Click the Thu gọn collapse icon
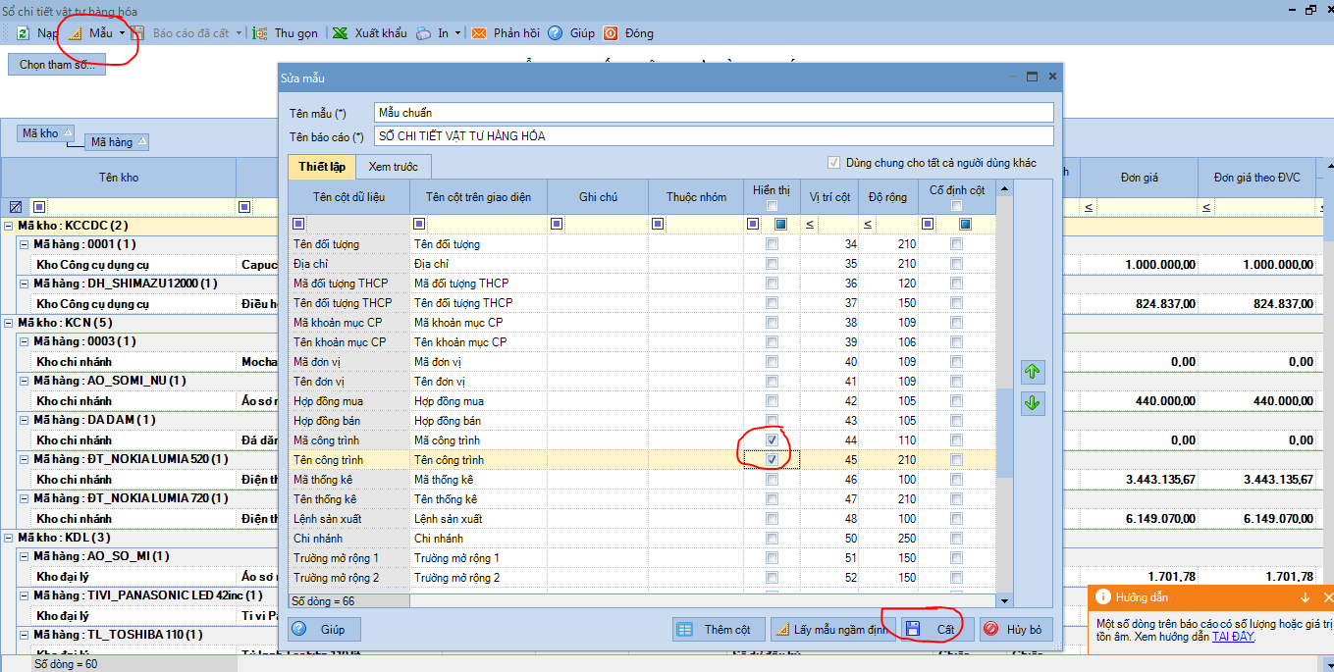The image size is (1334, 672). [x=260, y=33]
